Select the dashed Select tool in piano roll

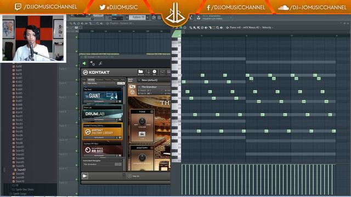(213, 27)
